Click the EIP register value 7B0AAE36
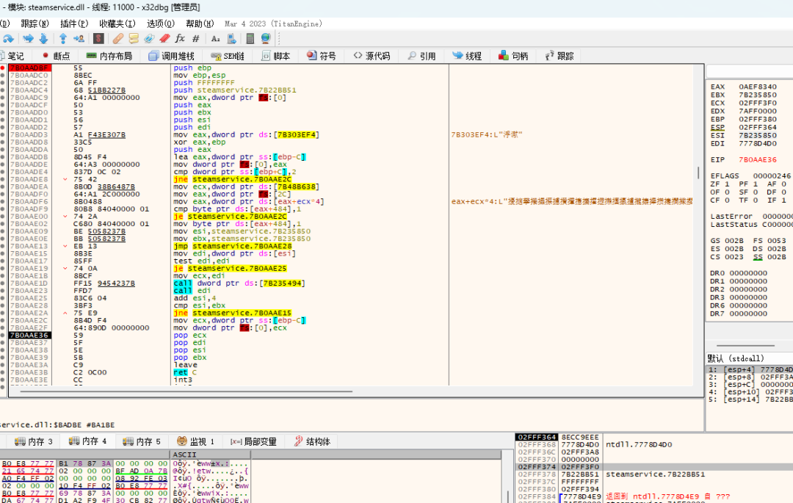Image resolution: width=793 pixels, height=503 pixels. point(758,160)
